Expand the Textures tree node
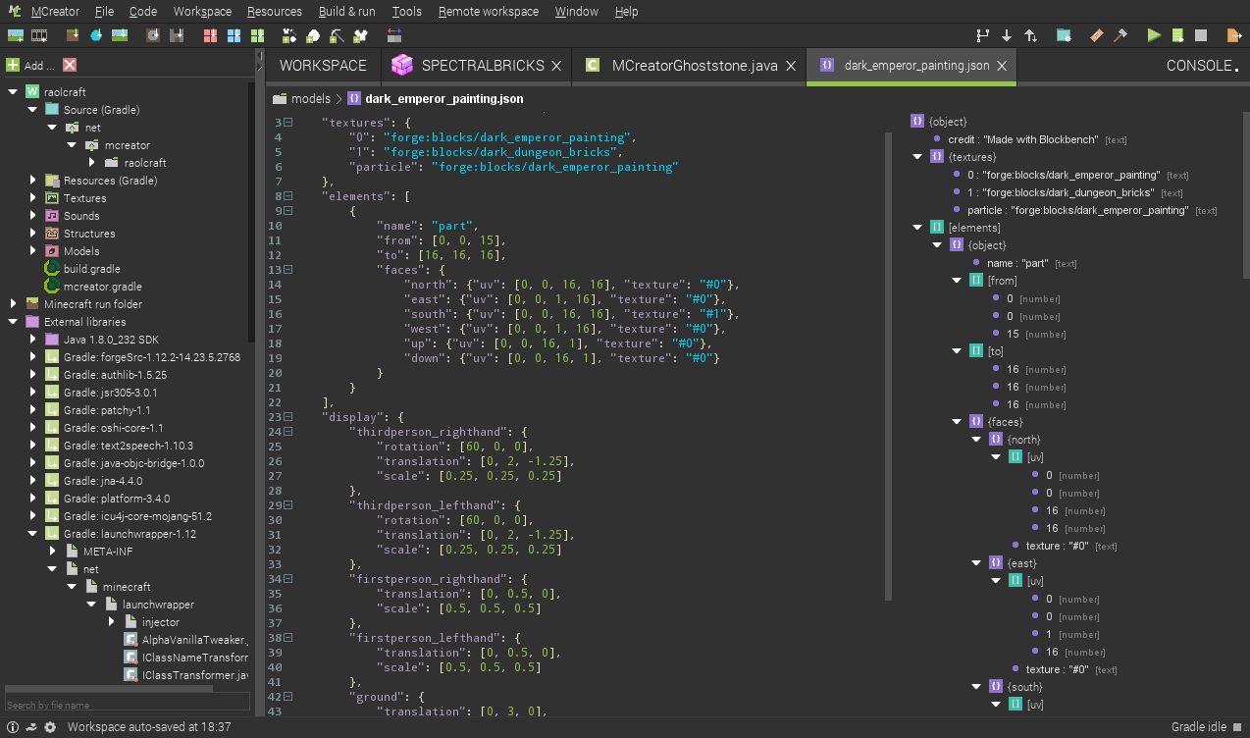 (32, 198)
